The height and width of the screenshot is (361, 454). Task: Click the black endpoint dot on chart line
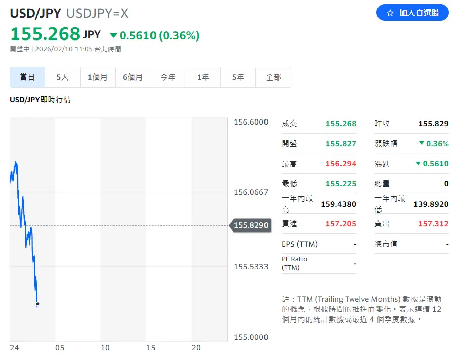point(37,304)
